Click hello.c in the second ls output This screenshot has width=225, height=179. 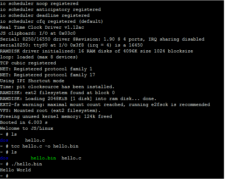(x=71, y=158)
